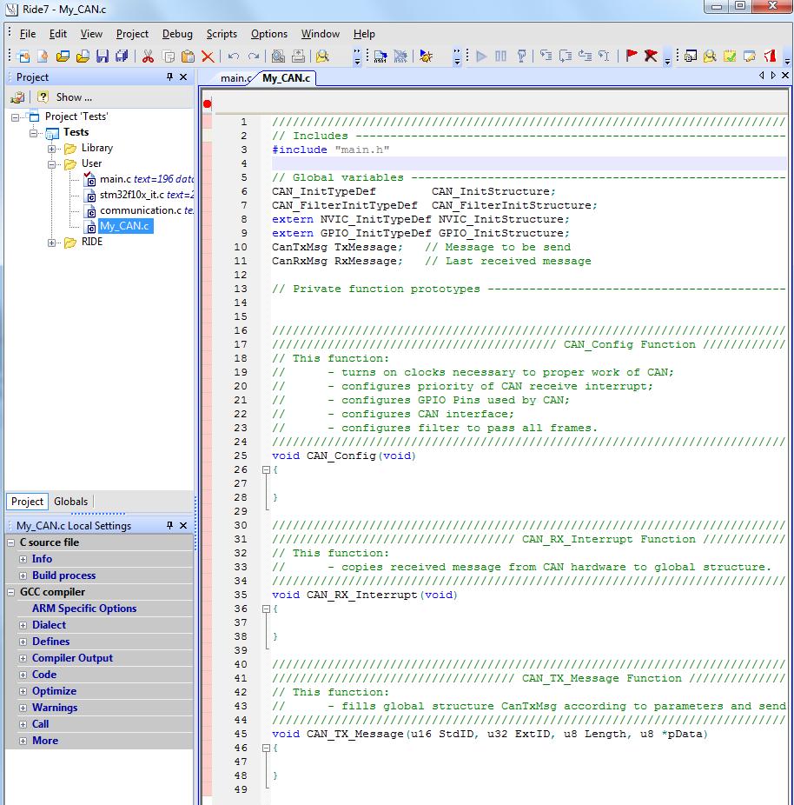
Task: Click the Paste clipboard icon
Action: pos(188,56)
